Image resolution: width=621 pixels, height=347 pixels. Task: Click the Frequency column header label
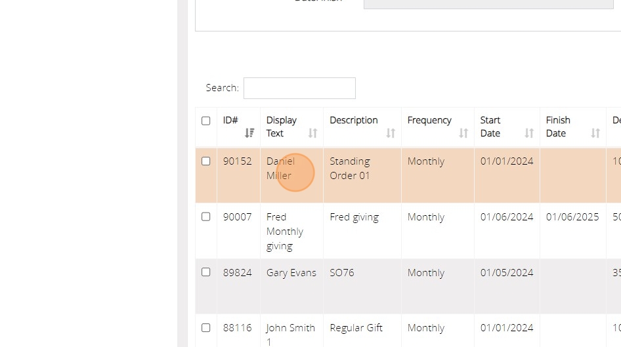[429, 120]
